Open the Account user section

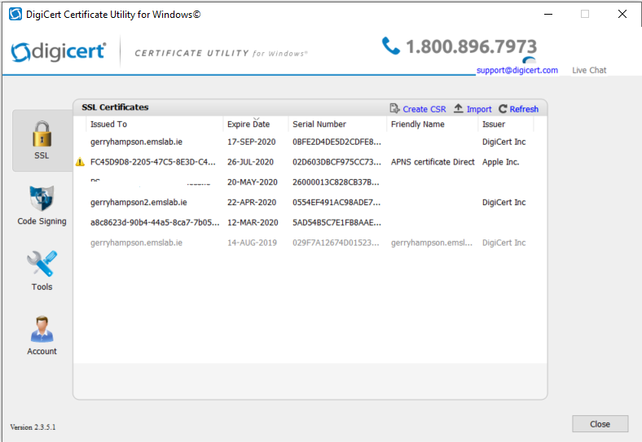42,335
